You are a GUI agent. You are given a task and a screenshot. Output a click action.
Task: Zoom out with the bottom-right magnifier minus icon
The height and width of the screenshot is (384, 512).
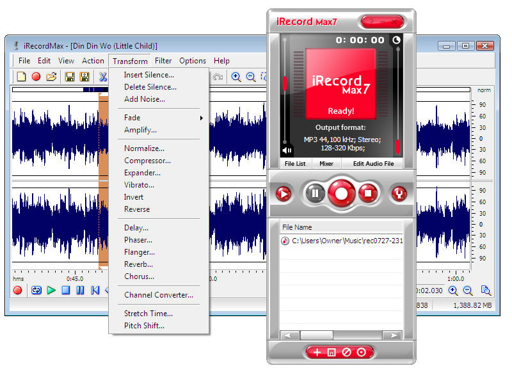click(468, 291)
